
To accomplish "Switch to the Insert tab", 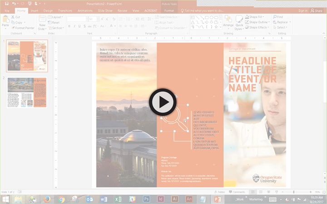I will coord(35,10).
